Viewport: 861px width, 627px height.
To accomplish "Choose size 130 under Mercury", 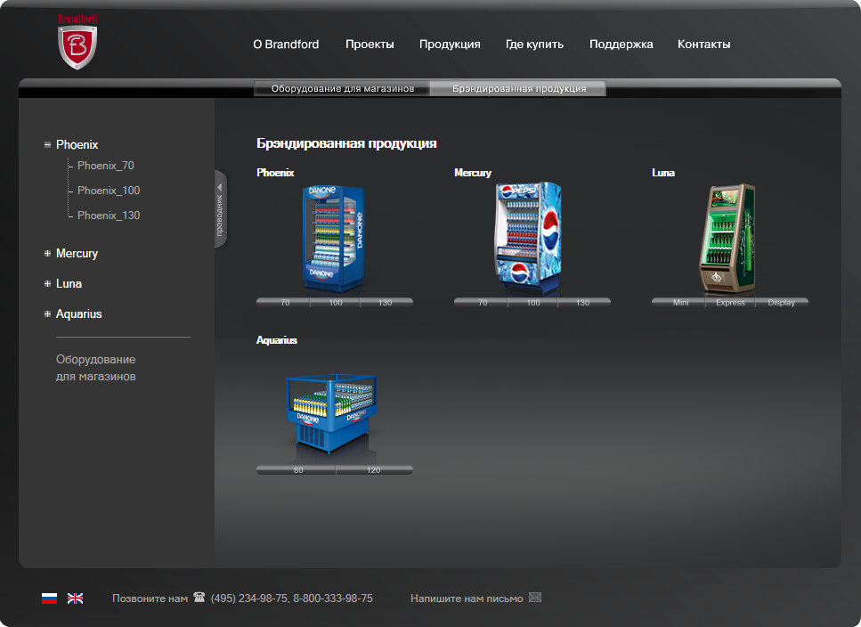I will 583,303.
